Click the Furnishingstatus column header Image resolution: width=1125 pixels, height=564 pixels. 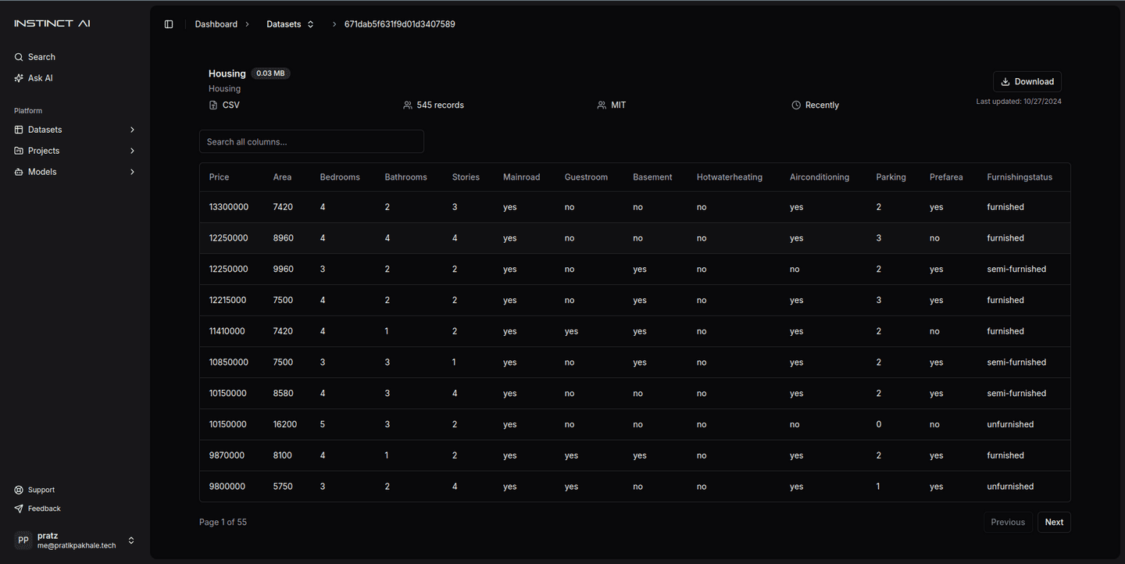tap(1020, 177)
